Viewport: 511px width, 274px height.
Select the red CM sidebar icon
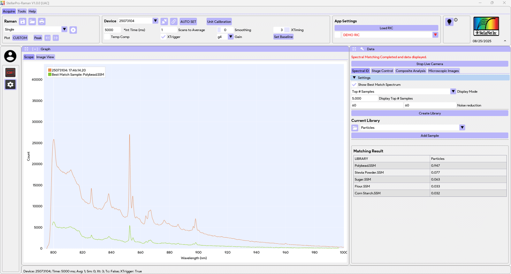(10, 73)
